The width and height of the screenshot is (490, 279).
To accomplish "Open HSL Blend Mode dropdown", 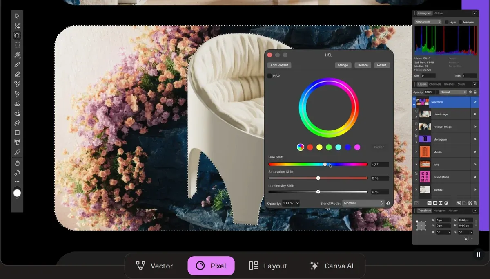I will click(363, 203).
